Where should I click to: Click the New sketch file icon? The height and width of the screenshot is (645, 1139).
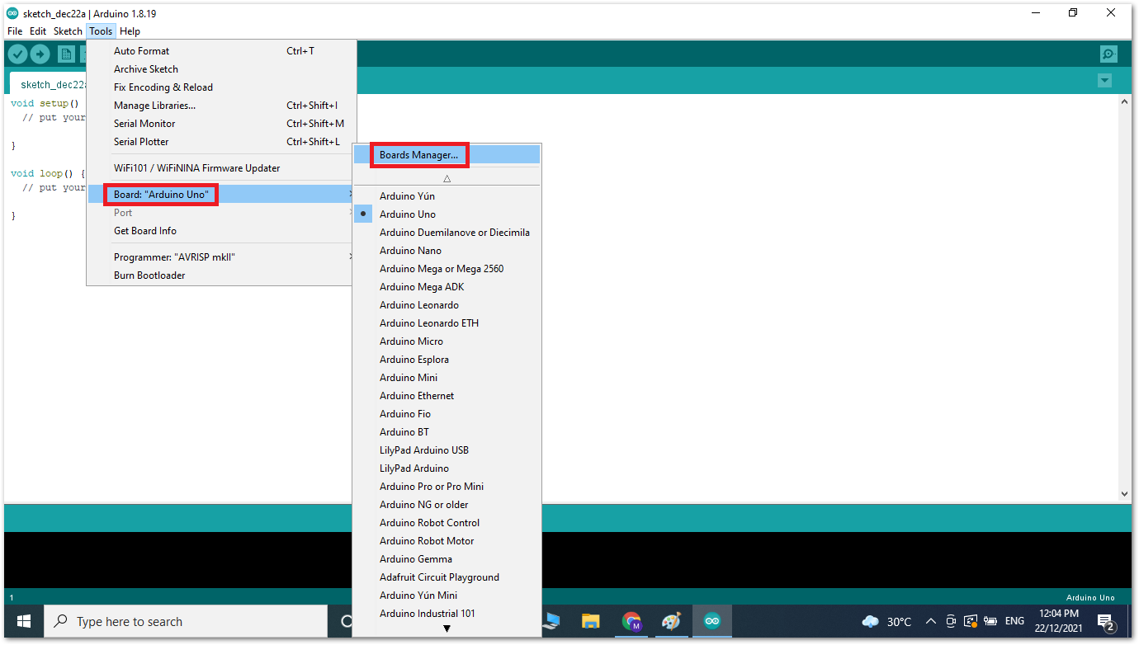coord(66,54)
